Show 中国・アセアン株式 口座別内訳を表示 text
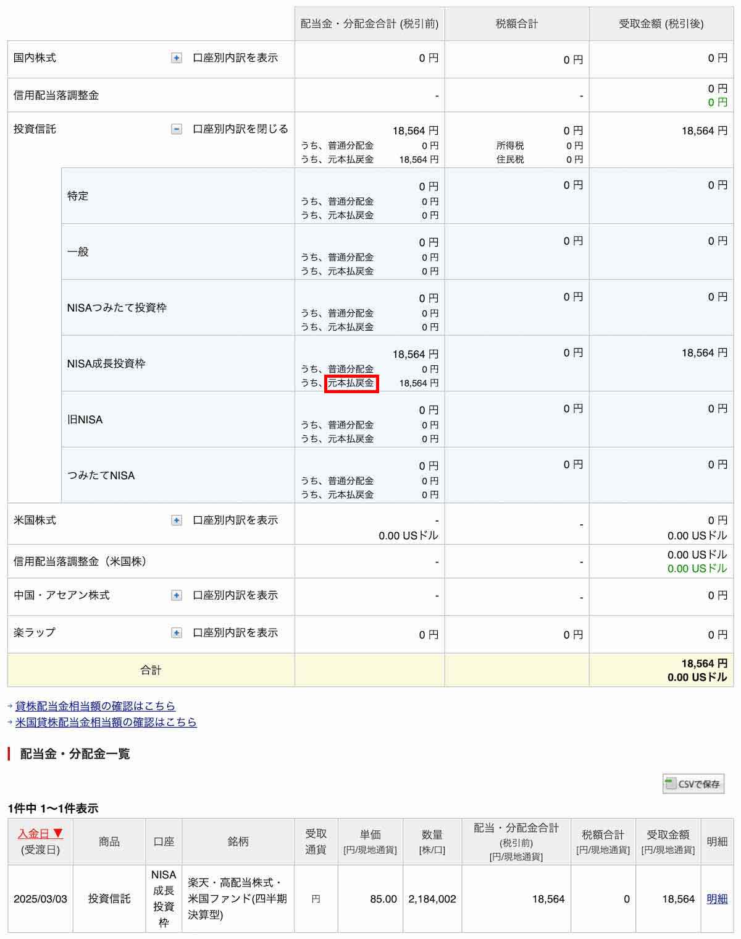The image size is (741, 939). [x=235, y=595]
